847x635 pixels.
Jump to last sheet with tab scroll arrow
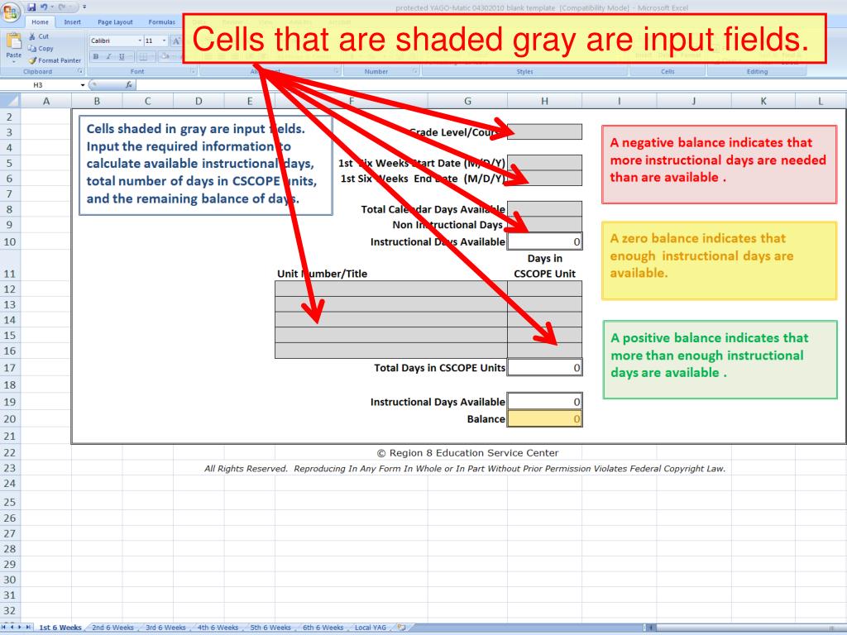[28, 627]
